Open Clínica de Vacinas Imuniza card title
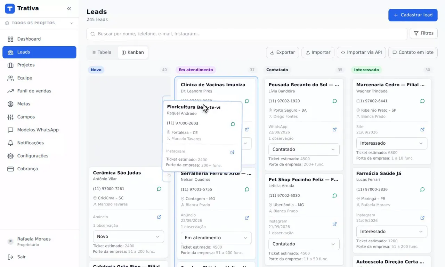The height and width of the screenshot is (267, 445). tap(213, 85)
